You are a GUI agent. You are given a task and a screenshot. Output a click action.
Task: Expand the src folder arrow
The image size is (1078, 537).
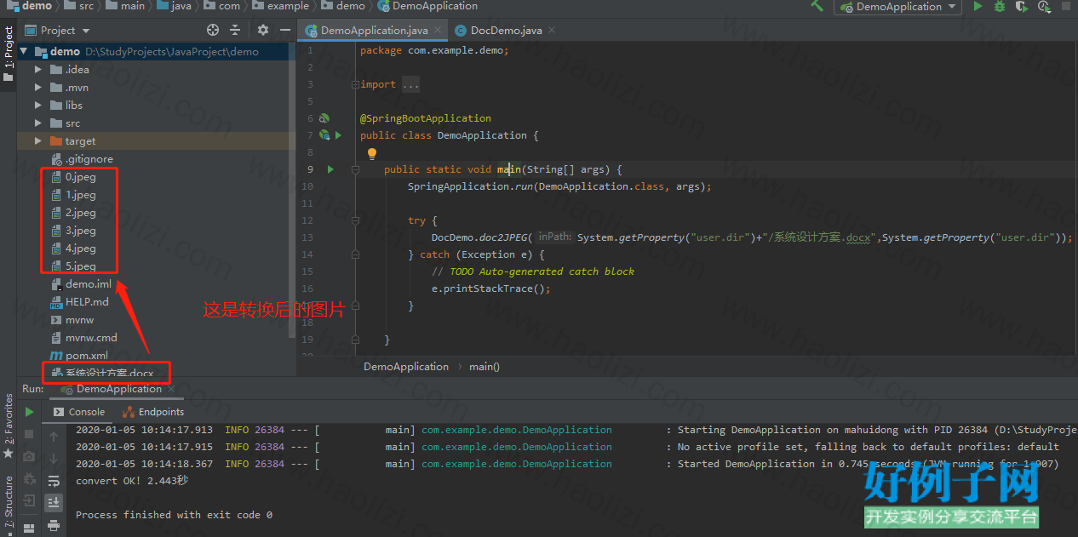click(x=38, y=123)
